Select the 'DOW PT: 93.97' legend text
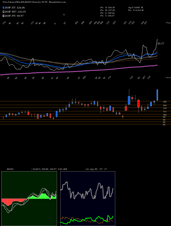 click(x=14, y=16)
